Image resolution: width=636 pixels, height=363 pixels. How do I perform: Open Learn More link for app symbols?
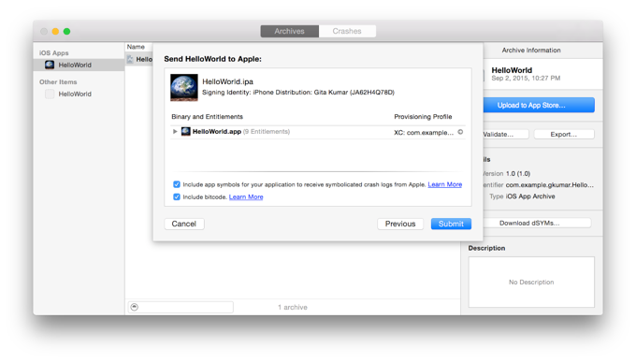[445, 184]
